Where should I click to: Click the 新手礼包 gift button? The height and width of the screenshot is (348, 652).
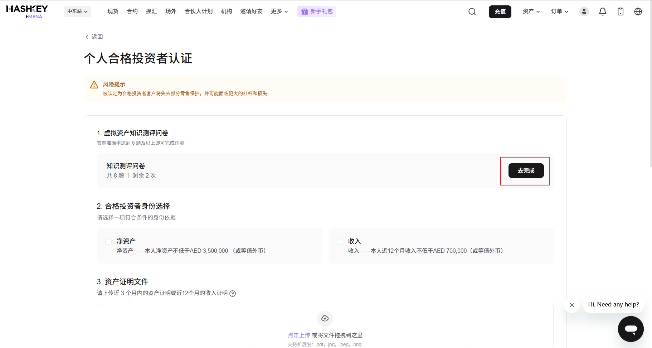pos(317,11)
